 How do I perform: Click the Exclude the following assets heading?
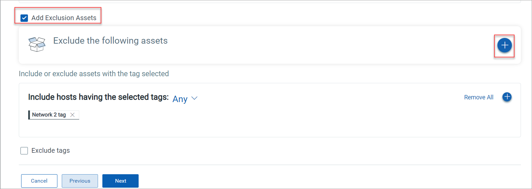(110, 41)
